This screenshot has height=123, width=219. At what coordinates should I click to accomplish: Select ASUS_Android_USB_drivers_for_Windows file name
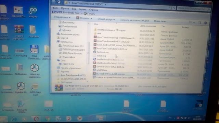[116, 45]
